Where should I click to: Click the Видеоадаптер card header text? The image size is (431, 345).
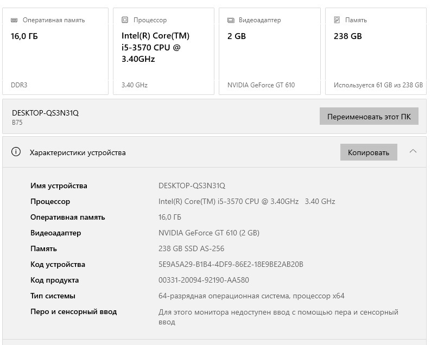tap(260, 20)
